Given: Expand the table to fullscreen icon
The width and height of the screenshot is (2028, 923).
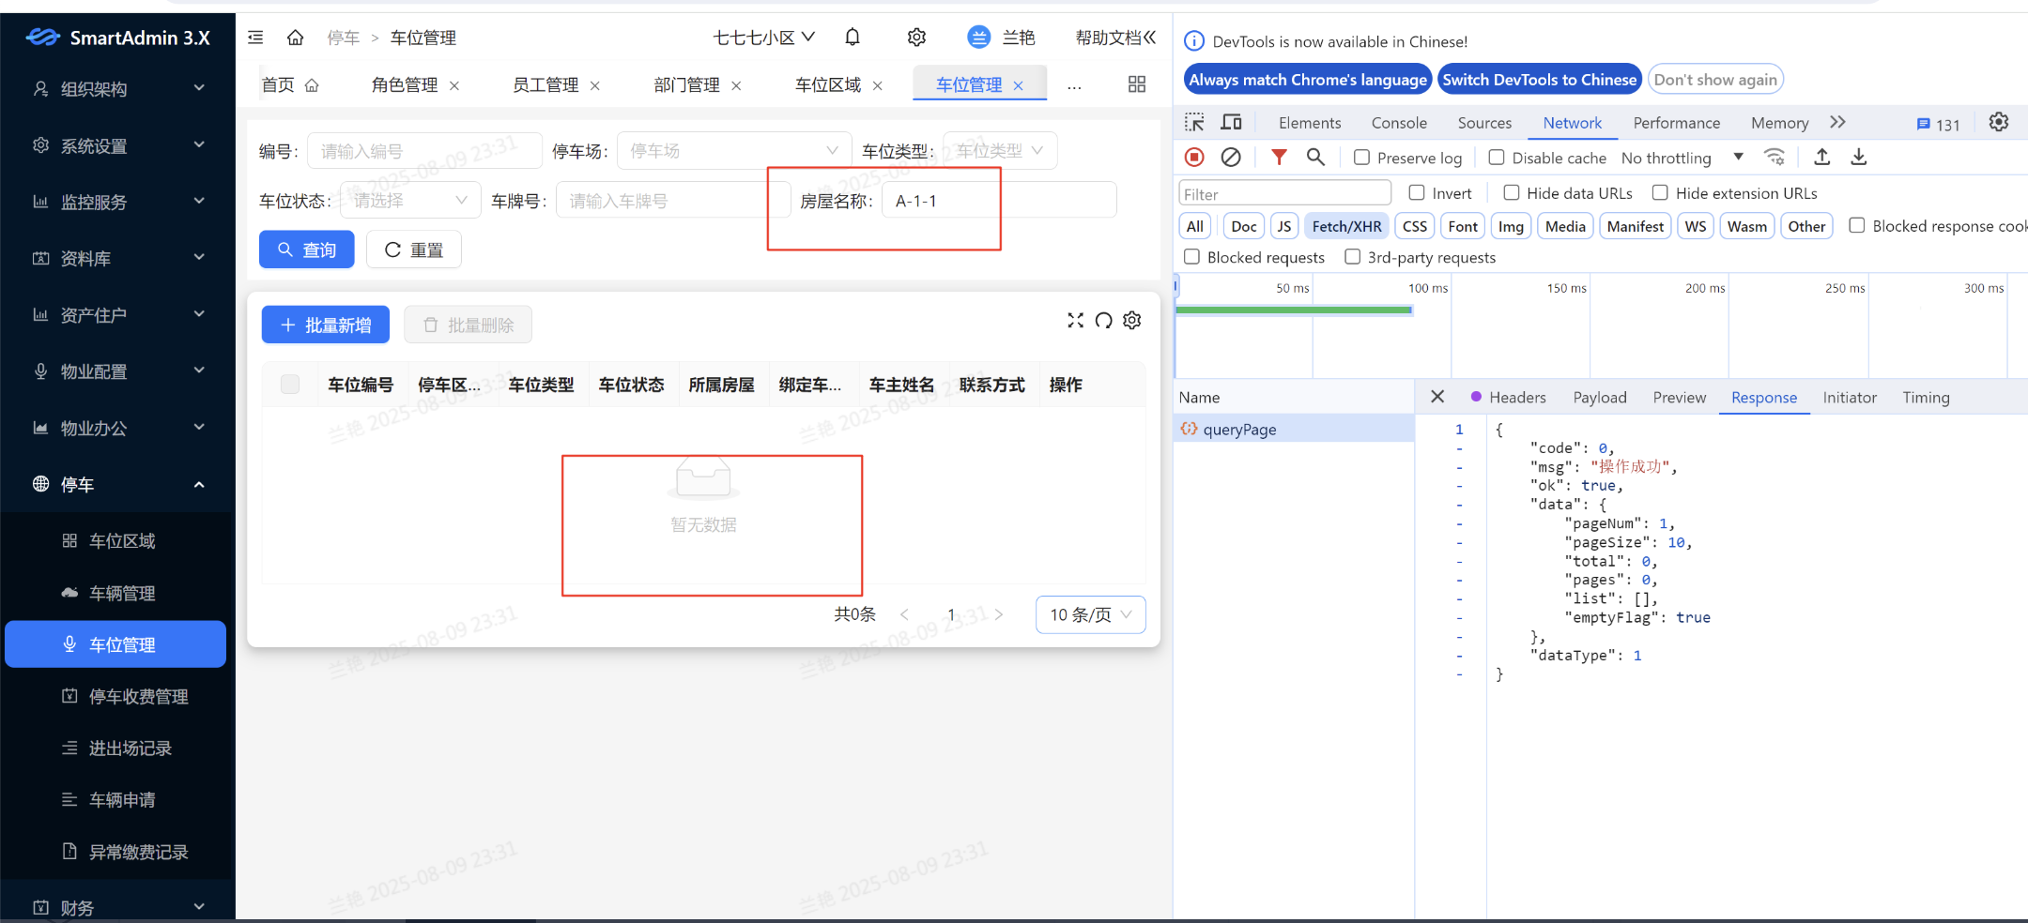Looking at the screenshot, I should pos(1074,321).
